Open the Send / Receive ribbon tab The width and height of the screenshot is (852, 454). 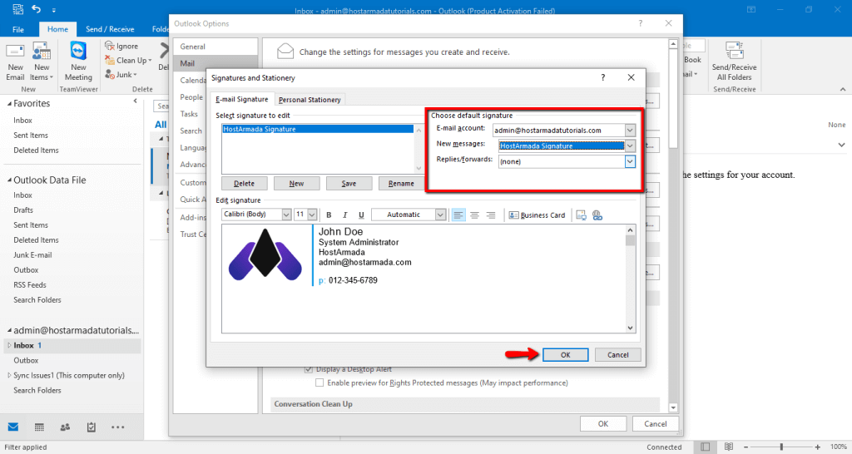pyautogui.click(x=110, y=29)
